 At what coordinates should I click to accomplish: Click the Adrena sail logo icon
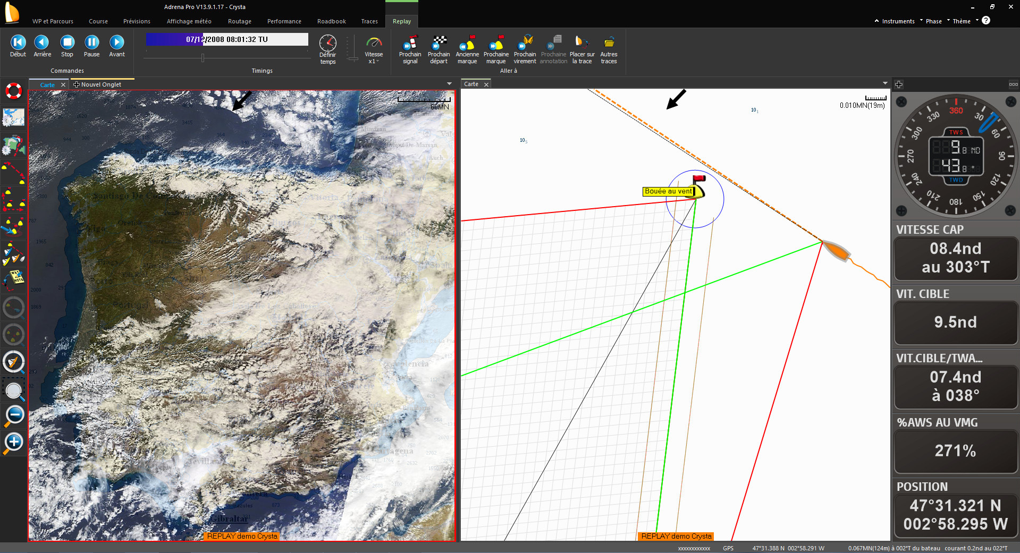[x=12, y=13]
